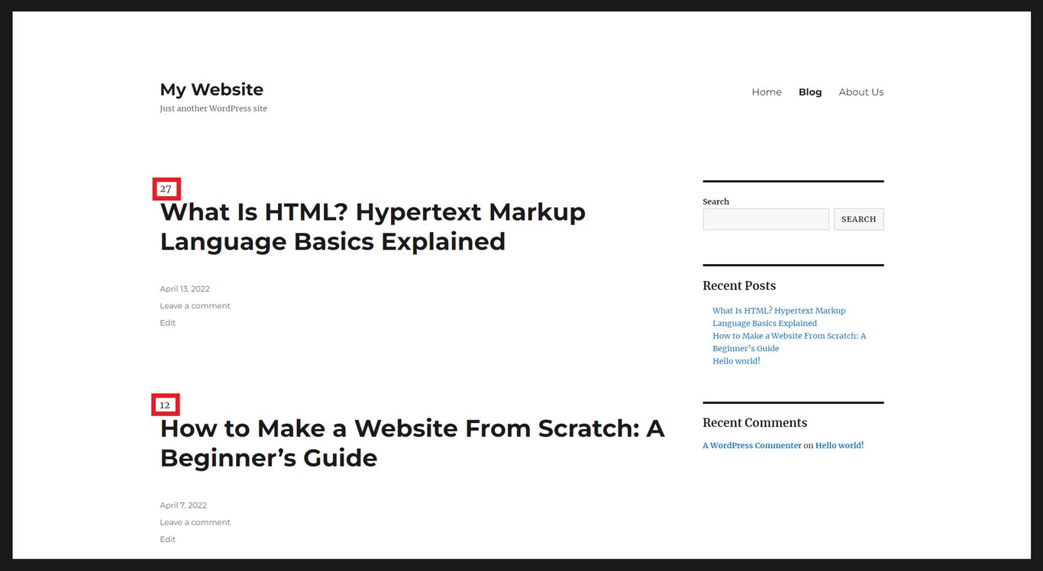Leave a comment on the HTML Basics post

195,305
